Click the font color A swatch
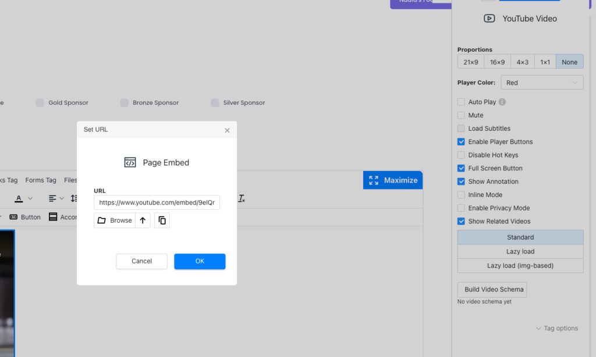Image resolution: width=596 pixels, height=357 pixels. (19, 198)
